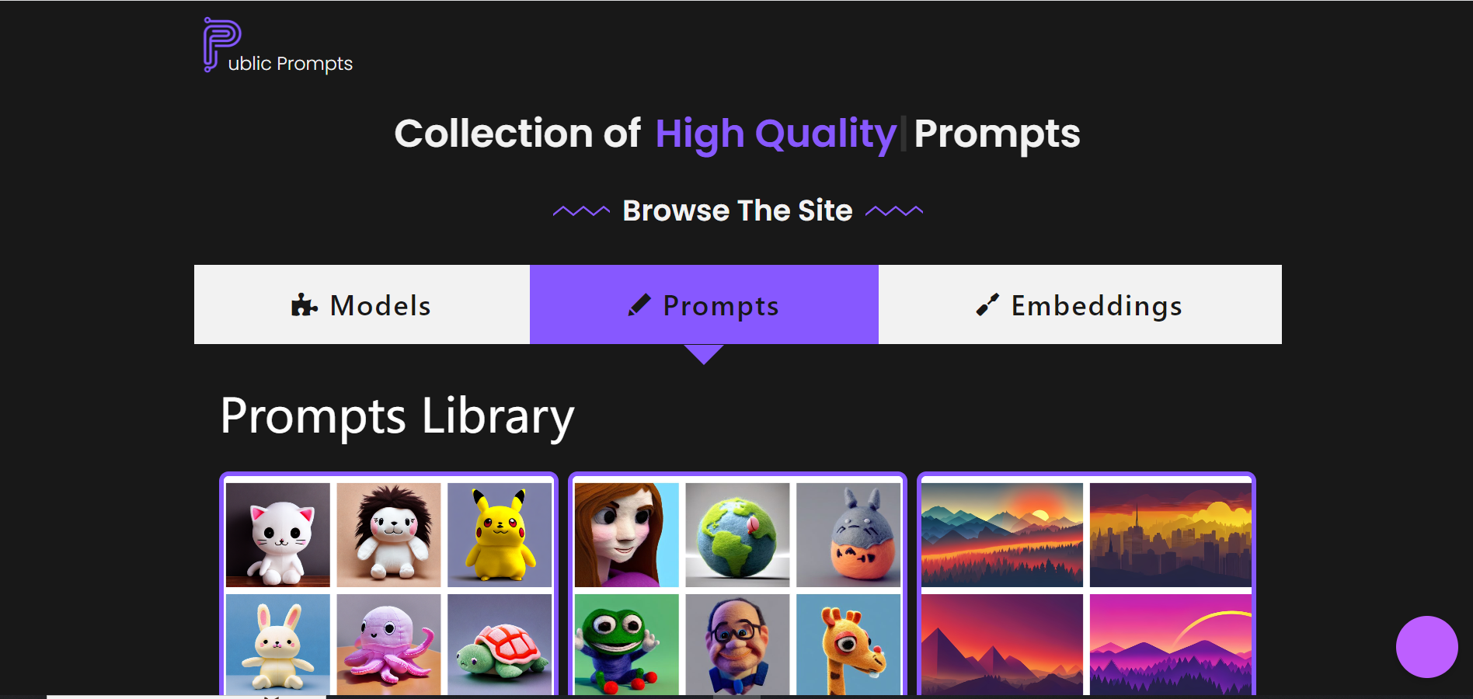Open the green frog clay thumbnail
Viewport: 1473px width, 699px height.
(x=627, y=645)
